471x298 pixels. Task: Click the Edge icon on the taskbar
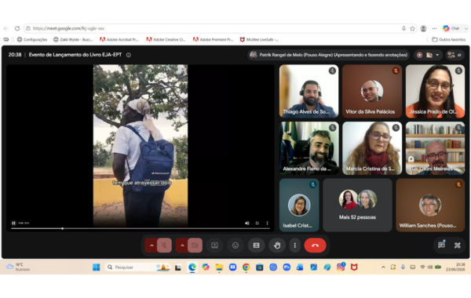pos(192,267)
